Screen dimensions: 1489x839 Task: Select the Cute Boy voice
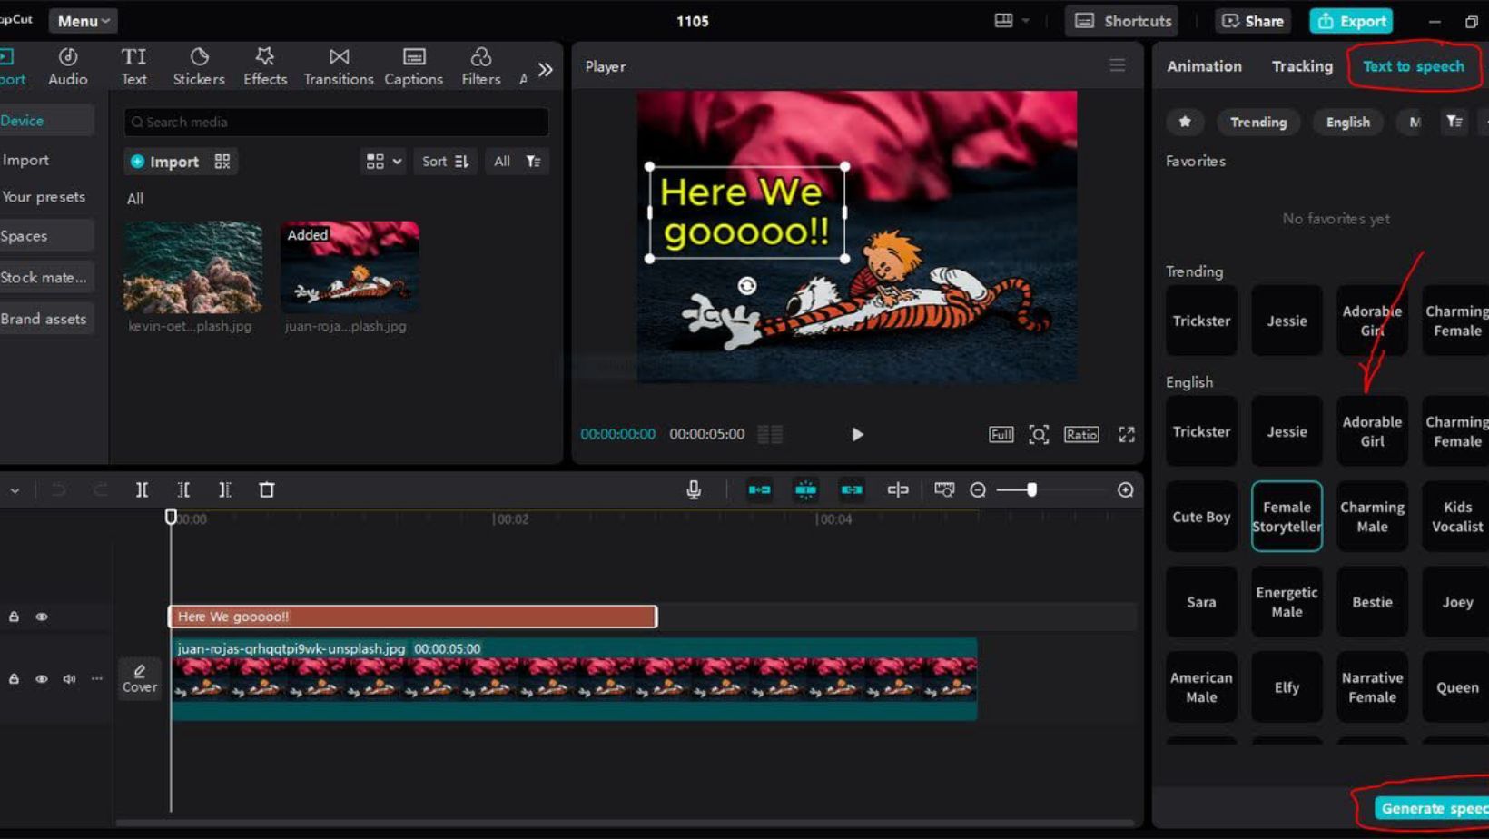click(1201, 517)
